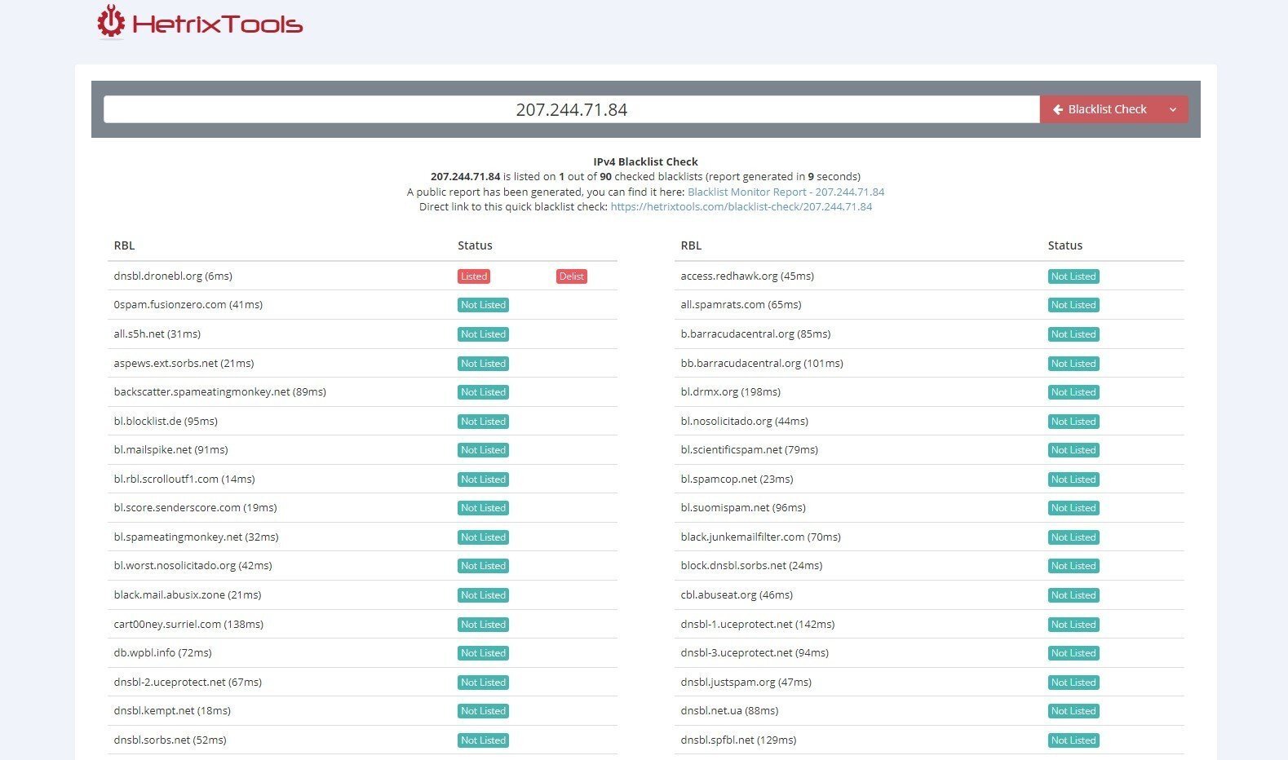Click Not Listed badge for access.redhawk.org

click(x=1073, y=276)
